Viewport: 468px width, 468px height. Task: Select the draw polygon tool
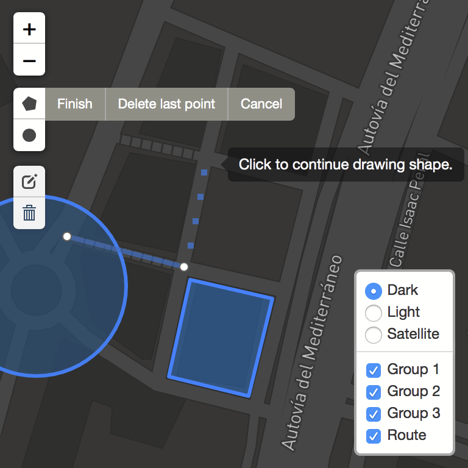(x=29, y=104)
